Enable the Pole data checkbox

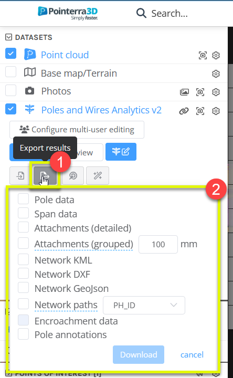[24, 199]
